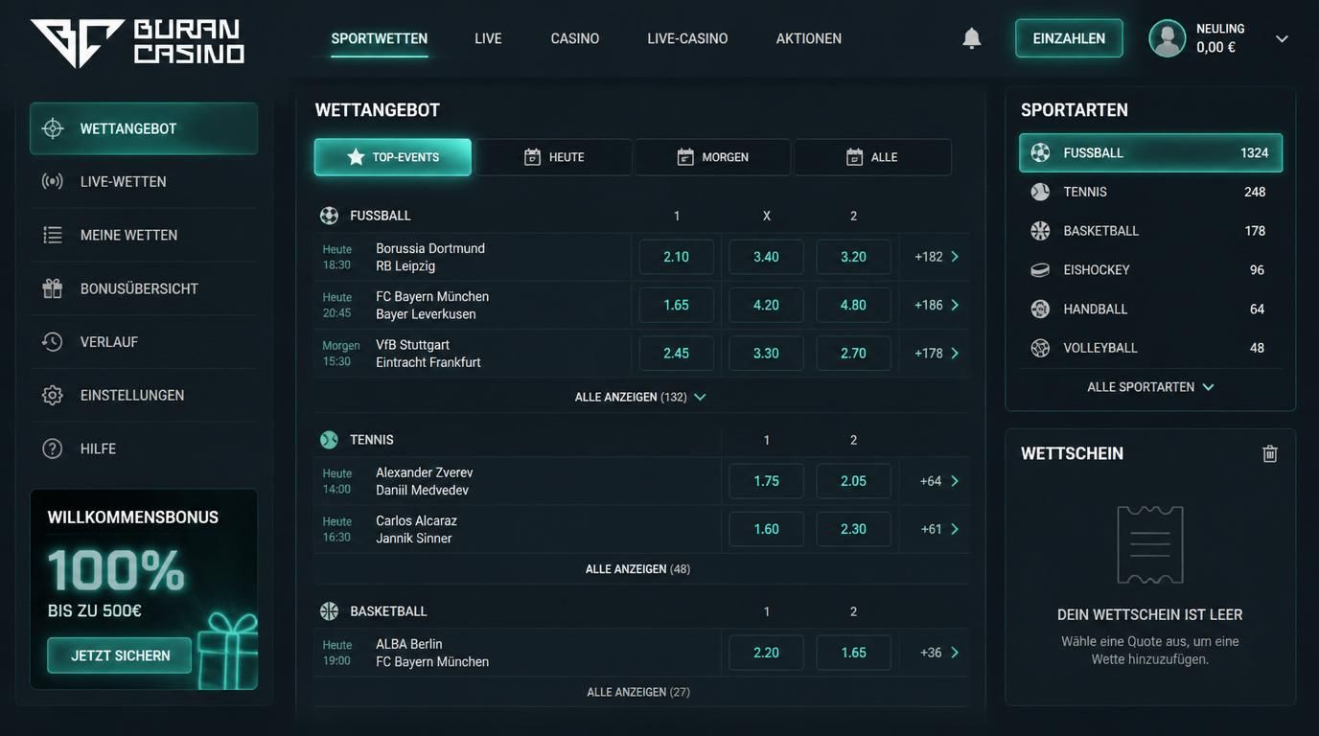Select Eishockey in Sportarten list
Screen dimensions: 1319x736
click(1150, 270)
